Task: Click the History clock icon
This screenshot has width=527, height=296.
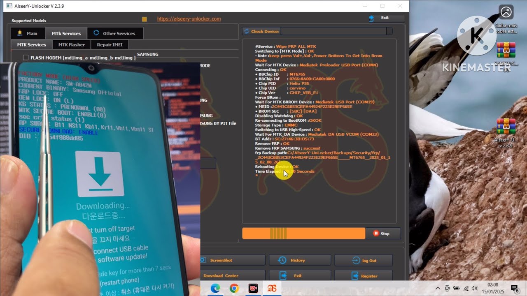Action: (282, 260)
